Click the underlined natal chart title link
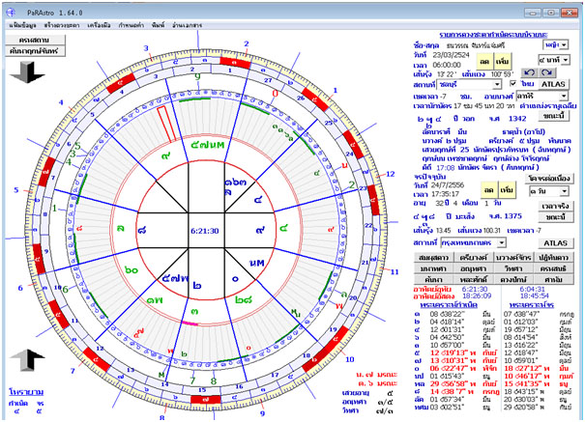 [493, 35]
